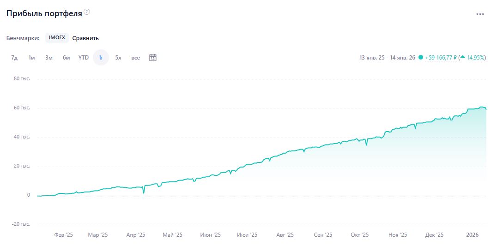Show the 5л period
This screenshot has width=497, height=252.
coord(118,58)
